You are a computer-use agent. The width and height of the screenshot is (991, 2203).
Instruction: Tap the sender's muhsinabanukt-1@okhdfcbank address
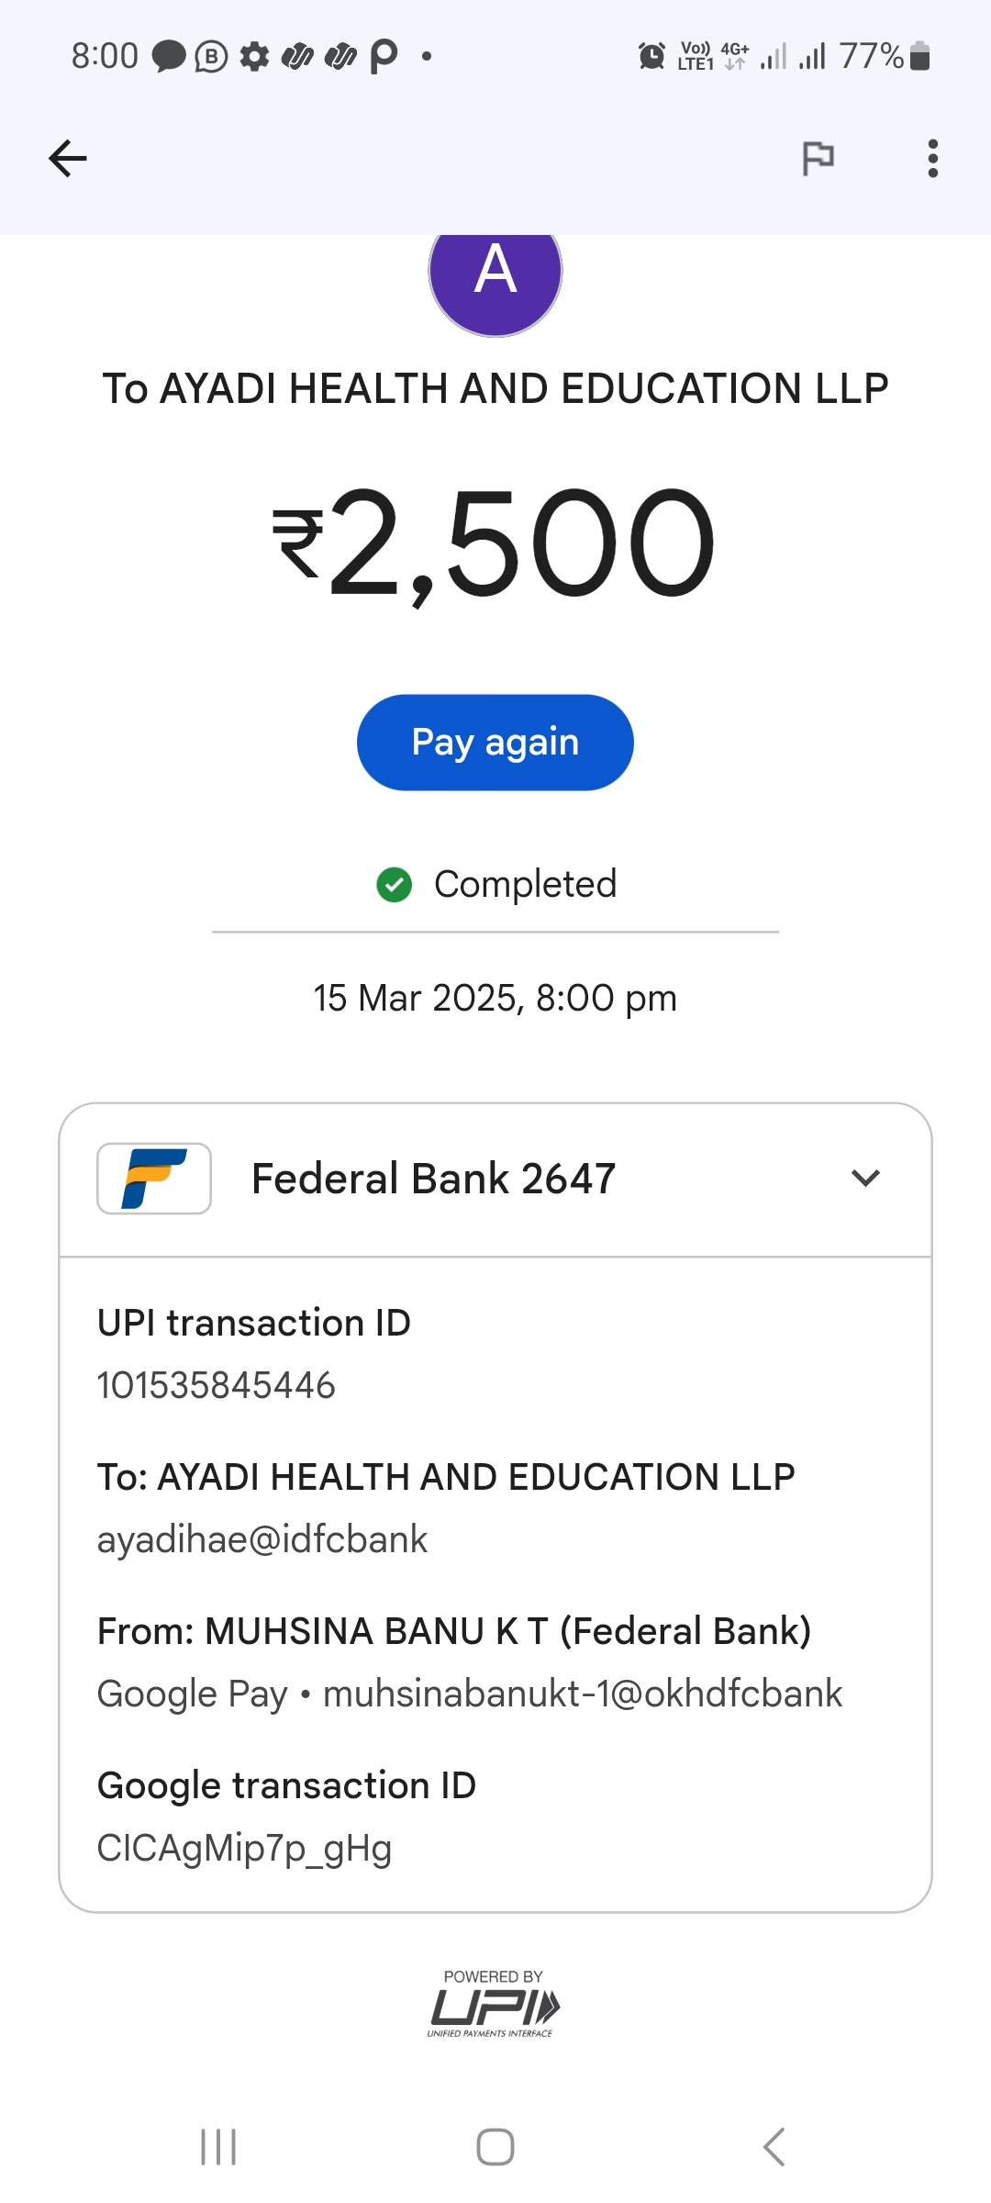(x=582, y=1694)
